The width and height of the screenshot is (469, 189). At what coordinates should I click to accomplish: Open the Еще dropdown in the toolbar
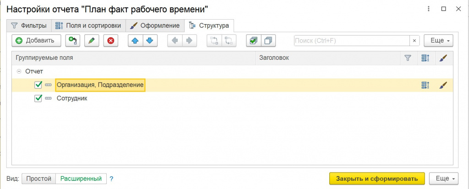pyautogui.click(x=438, y=41)
